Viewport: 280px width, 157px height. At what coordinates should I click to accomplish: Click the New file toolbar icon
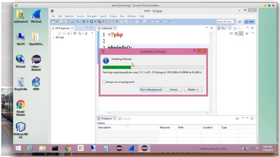click(x=53, y=22)
